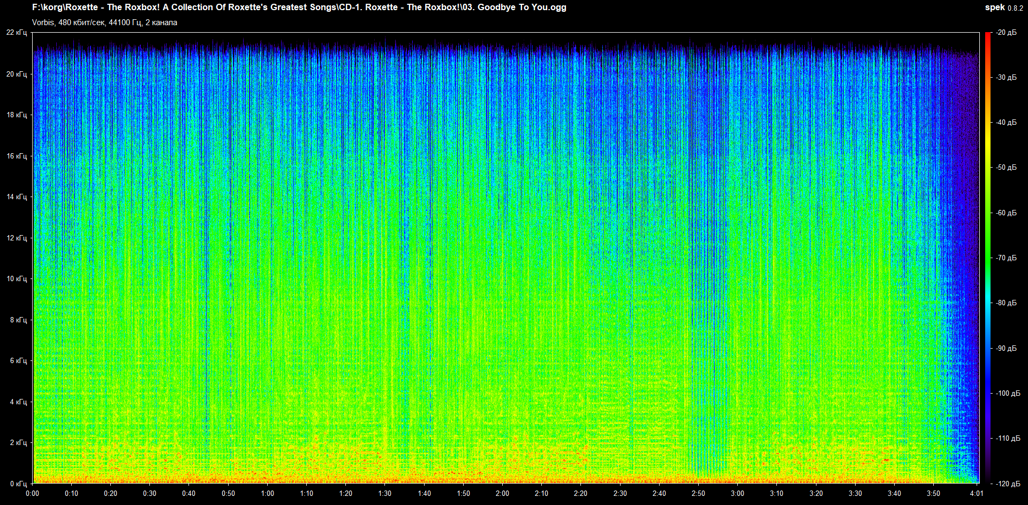Click the 0:00 time axis label

click(x=32, y=493)
